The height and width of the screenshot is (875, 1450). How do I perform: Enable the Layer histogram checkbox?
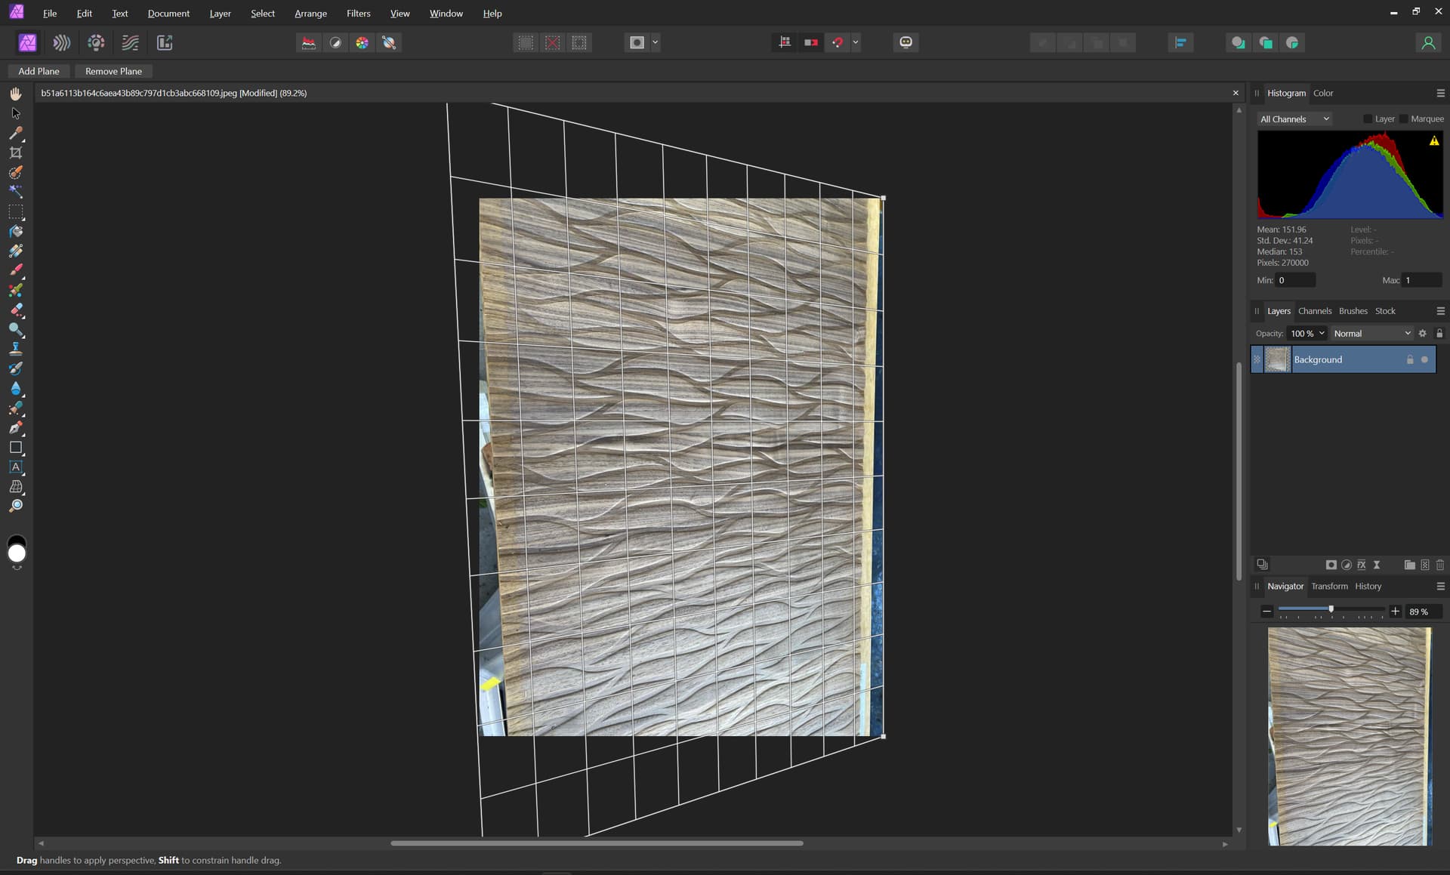pos(1368,119)
